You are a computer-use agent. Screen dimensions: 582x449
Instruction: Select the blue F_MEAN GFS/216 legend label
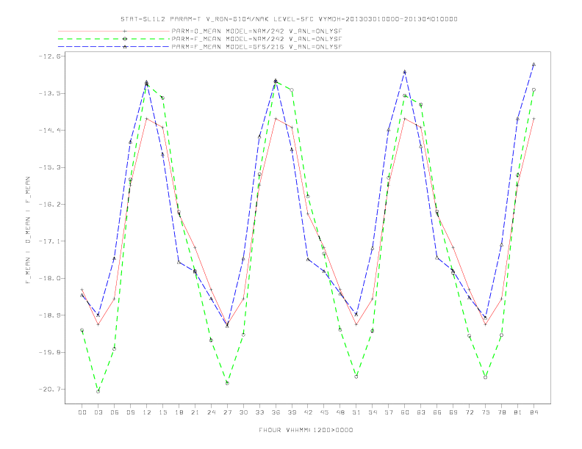tap(256, 47)
